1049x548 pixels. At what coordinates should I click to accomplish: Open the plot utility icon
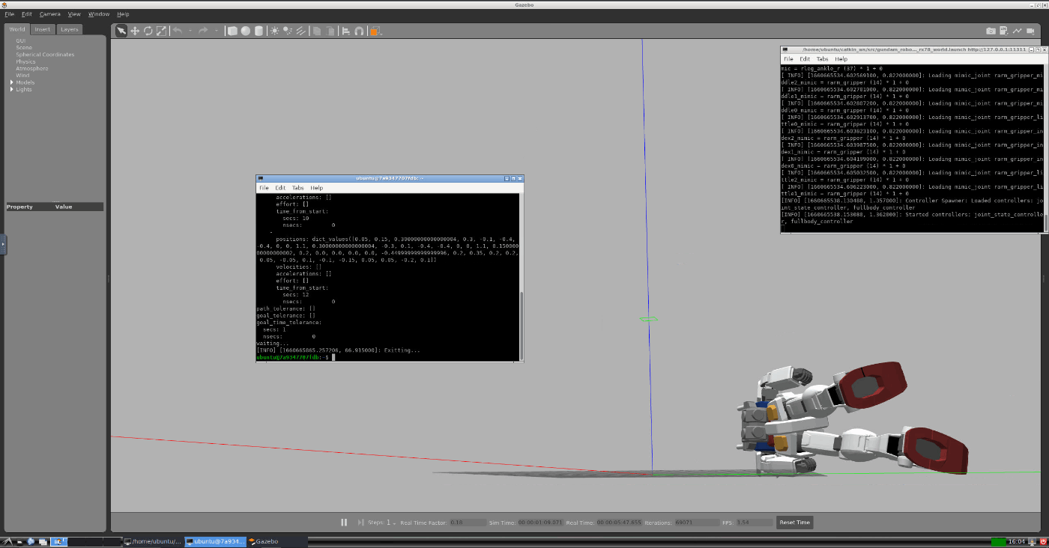[x=1018, y=31]
